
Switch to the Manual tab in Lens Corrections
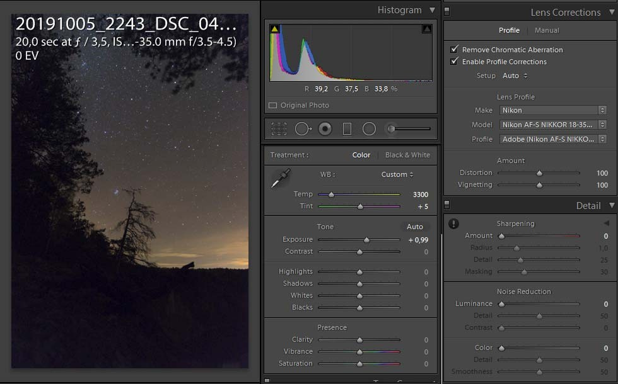(546, 30)
